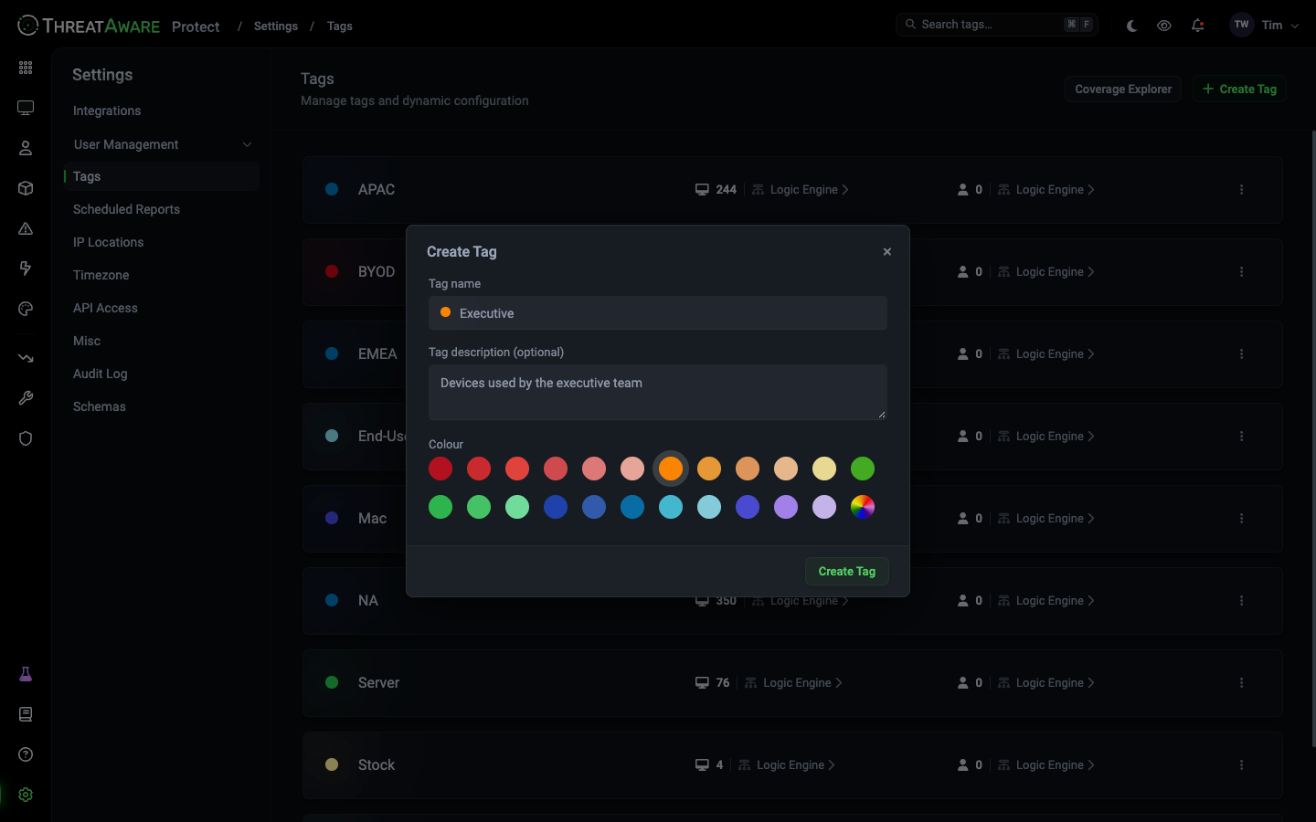Viewport: 1316px width, 822px height.
Task: Open the three-dot menu for the Server tag
Action: (1241, 683)
